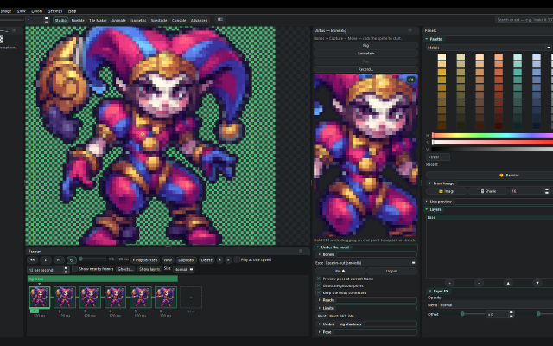
Task: Click the Delete frame button
Action: [x=207, y=260]
